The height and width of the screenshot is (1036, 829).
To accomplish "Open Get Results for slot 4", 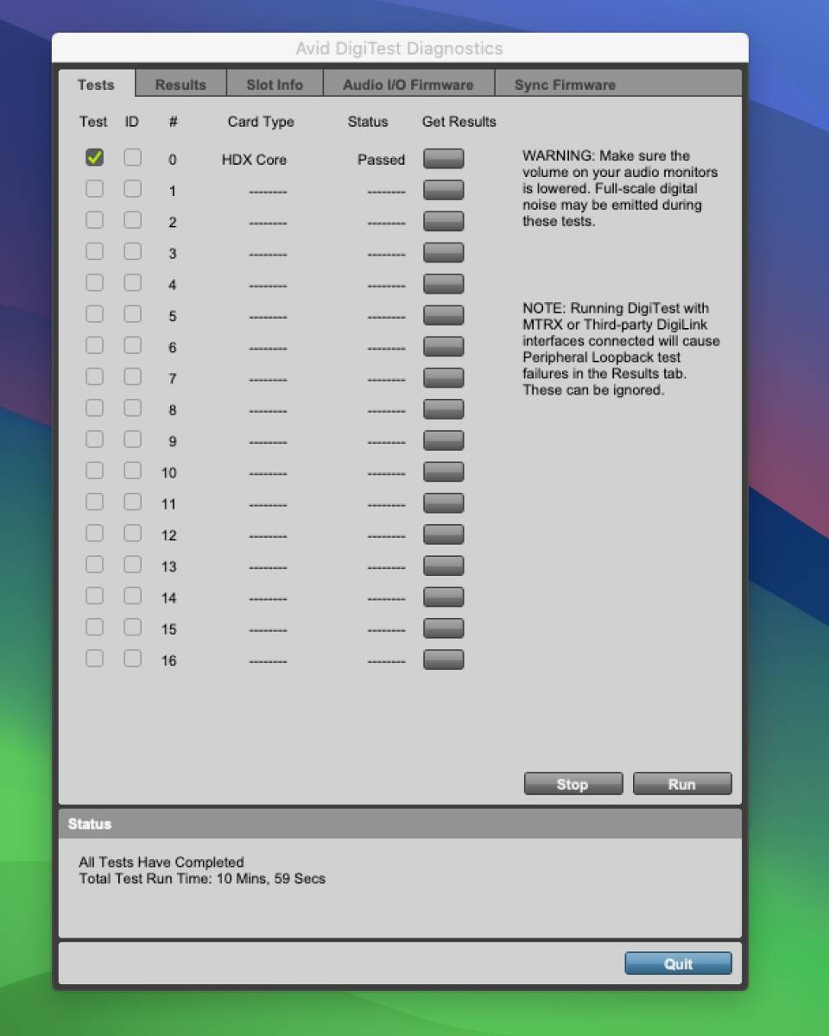I will (x=443, y=284).
